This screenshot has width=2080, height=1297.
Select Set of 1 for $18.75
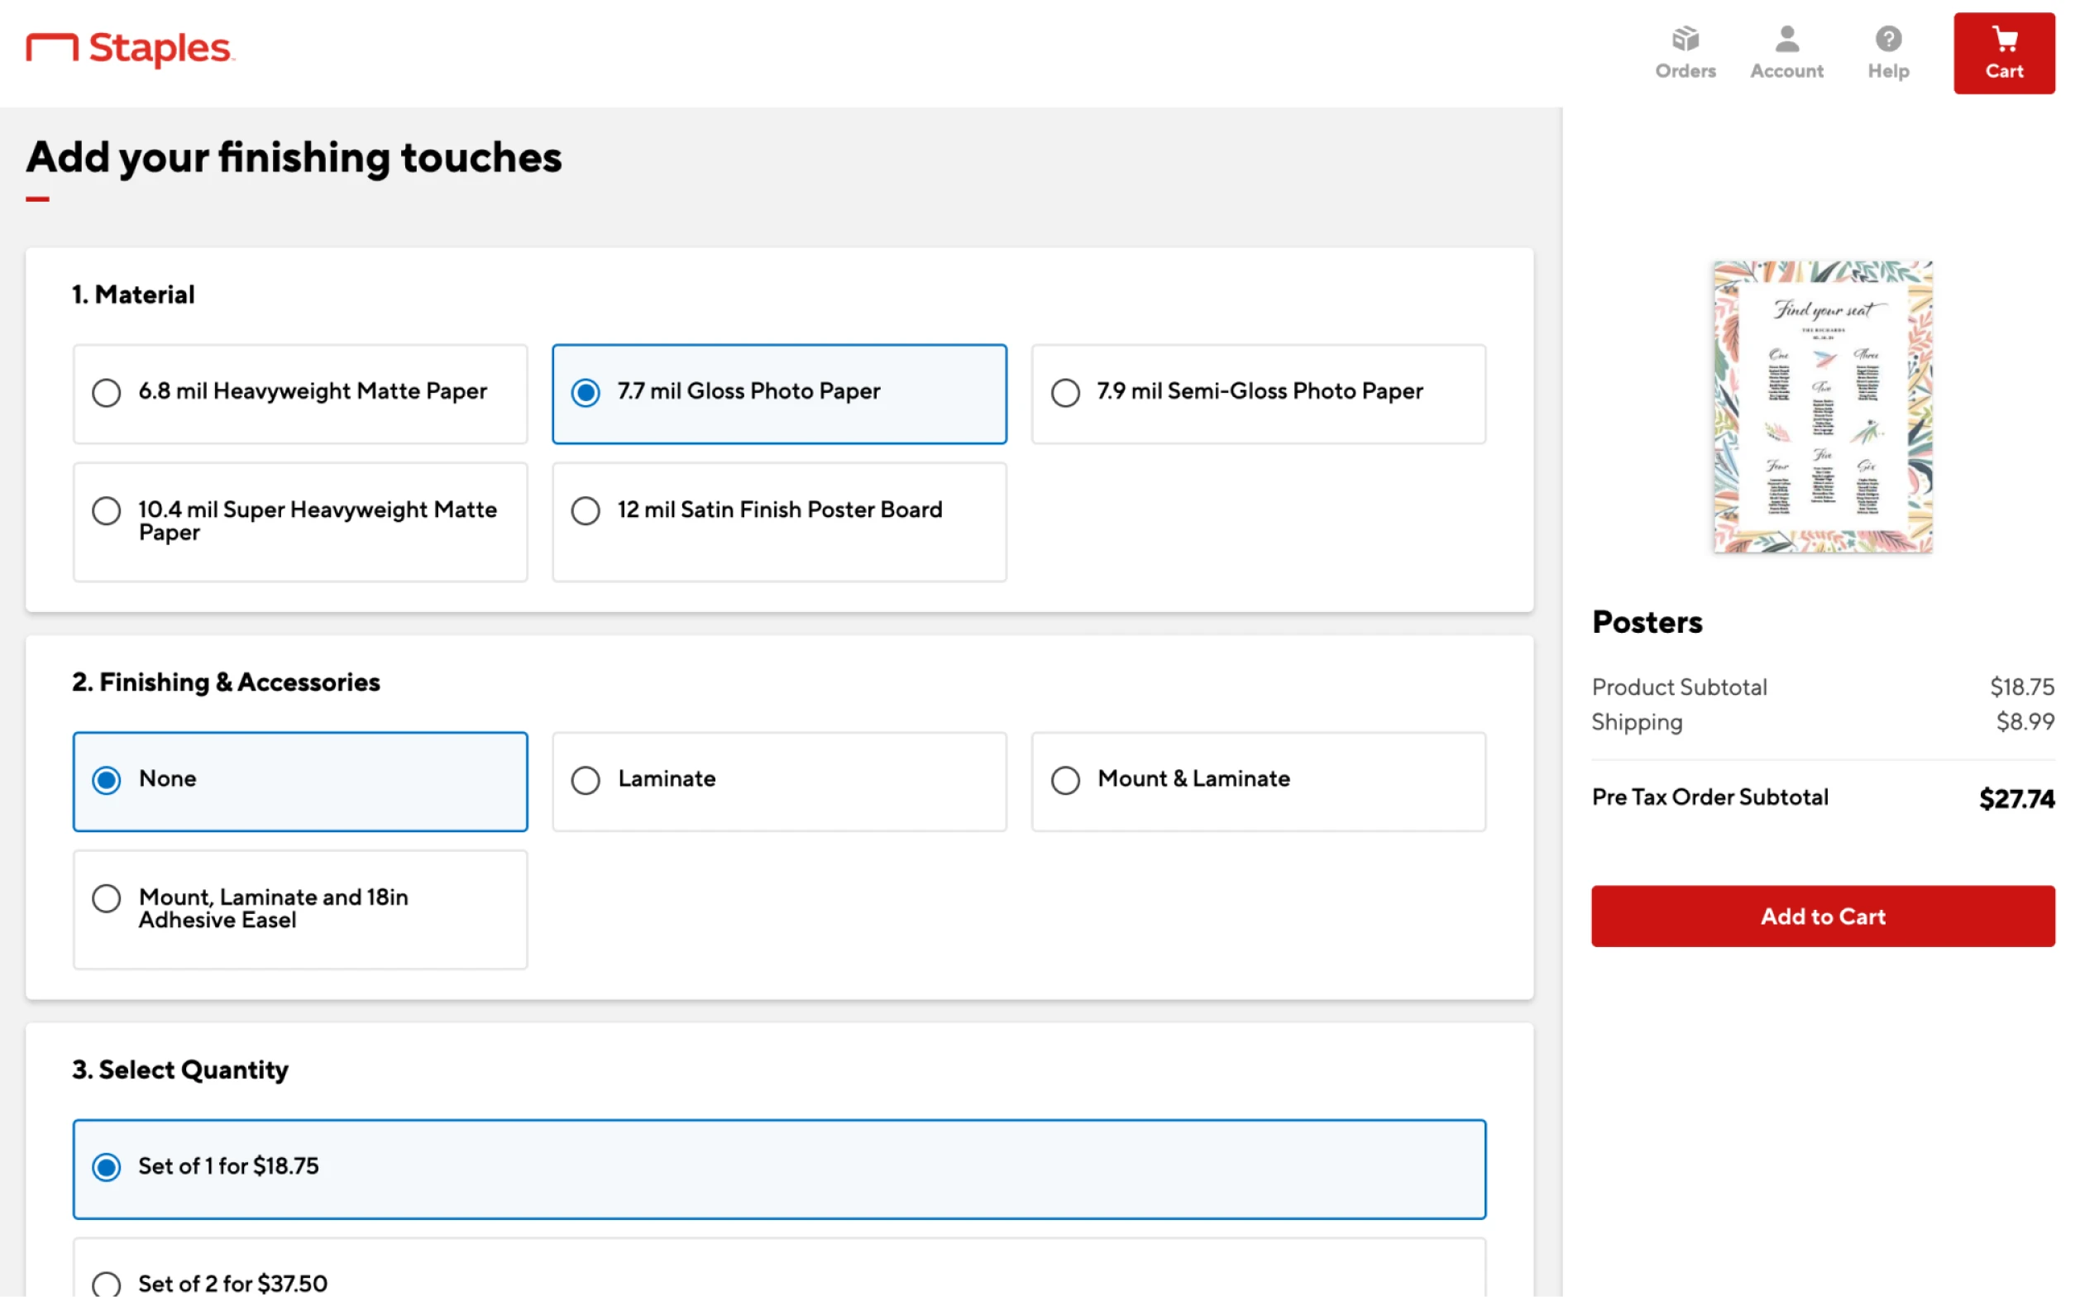tap(107, 1167)
